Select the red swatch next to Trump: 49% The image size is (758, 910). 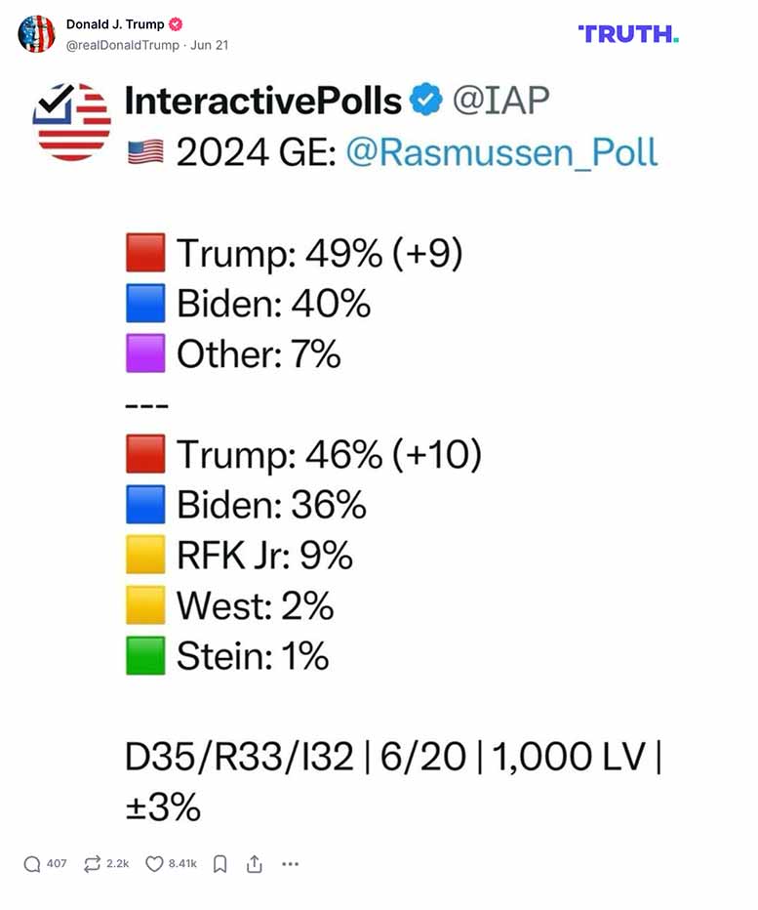coord(144,252)
